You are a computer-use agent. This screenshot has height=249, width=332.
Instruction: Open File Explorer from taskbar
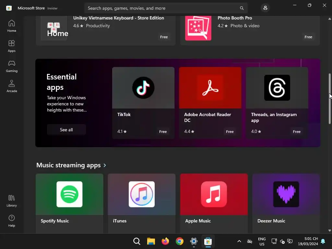[151, 241]
